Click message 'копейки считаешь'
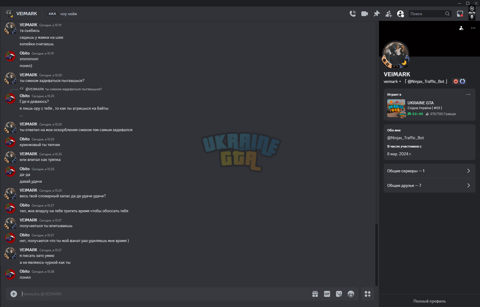The width and height of the screenshot is (480, 307). [x=37, y=44]
